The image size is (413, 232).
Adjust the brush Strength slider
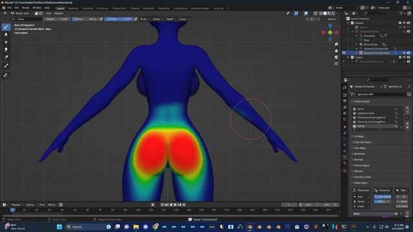pyautogui.click(x=119, y=19)
